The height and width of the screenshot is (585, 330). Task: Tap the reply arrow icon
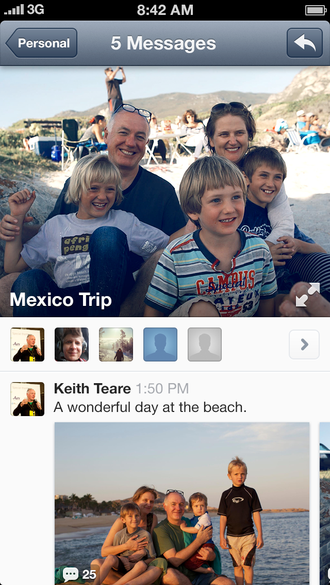point(305,43)
